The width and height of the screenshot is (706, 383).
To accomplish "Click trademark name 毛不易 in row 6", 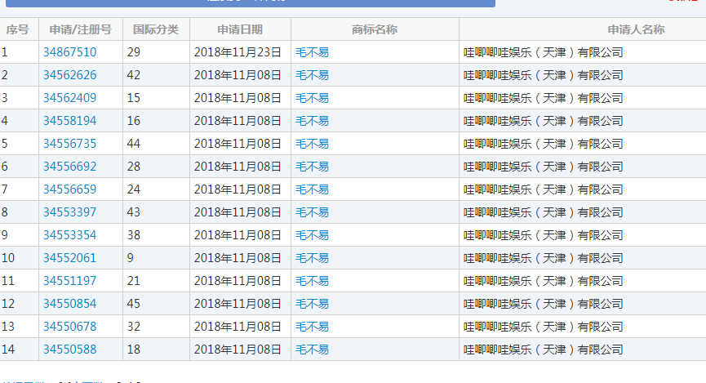I will tap(312, 167).
